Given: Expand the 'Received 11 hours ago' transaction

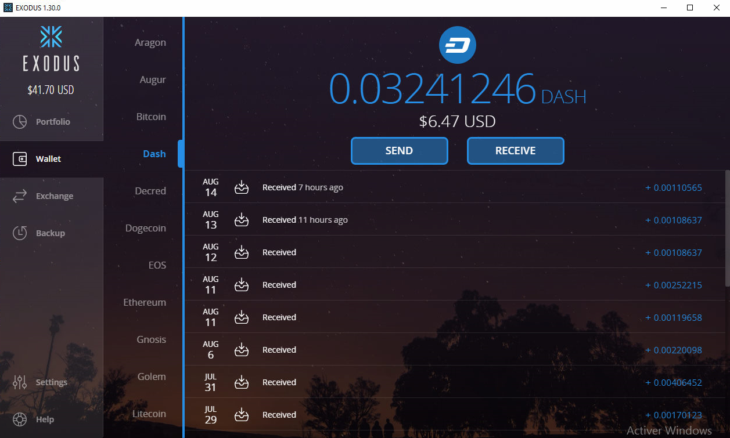Looking at the screenshot, I should pos(454,220).
